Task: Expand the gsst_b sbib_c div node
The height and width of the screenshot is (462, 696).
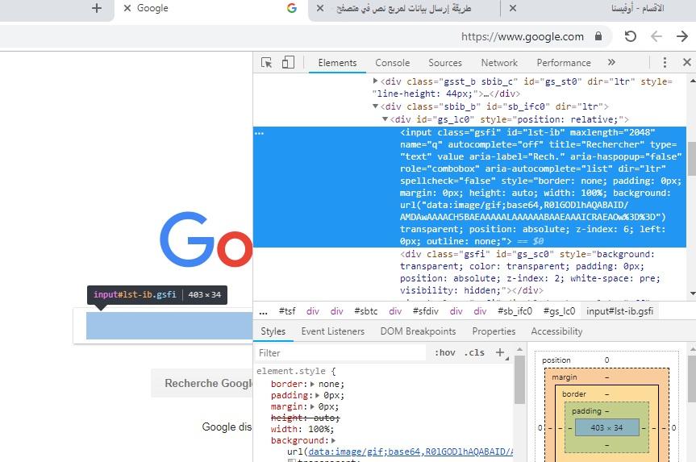Action: tap(375, 81)
